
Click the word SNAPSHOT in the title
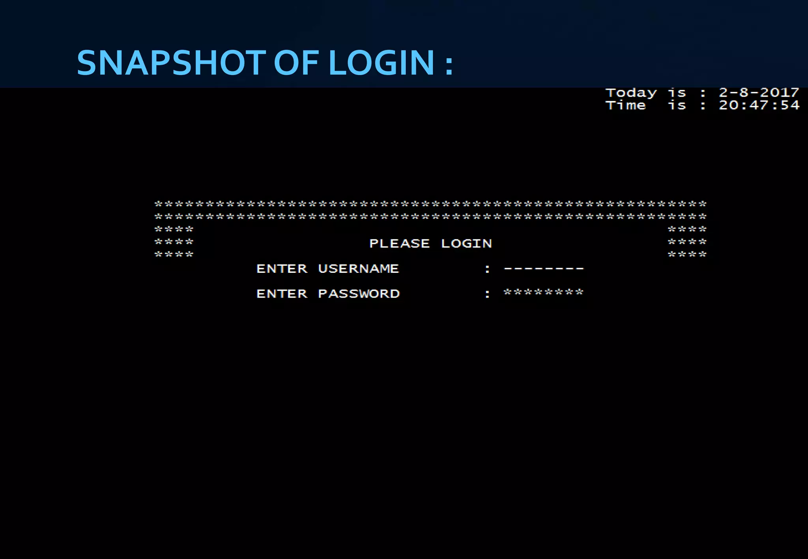point(172,63)
